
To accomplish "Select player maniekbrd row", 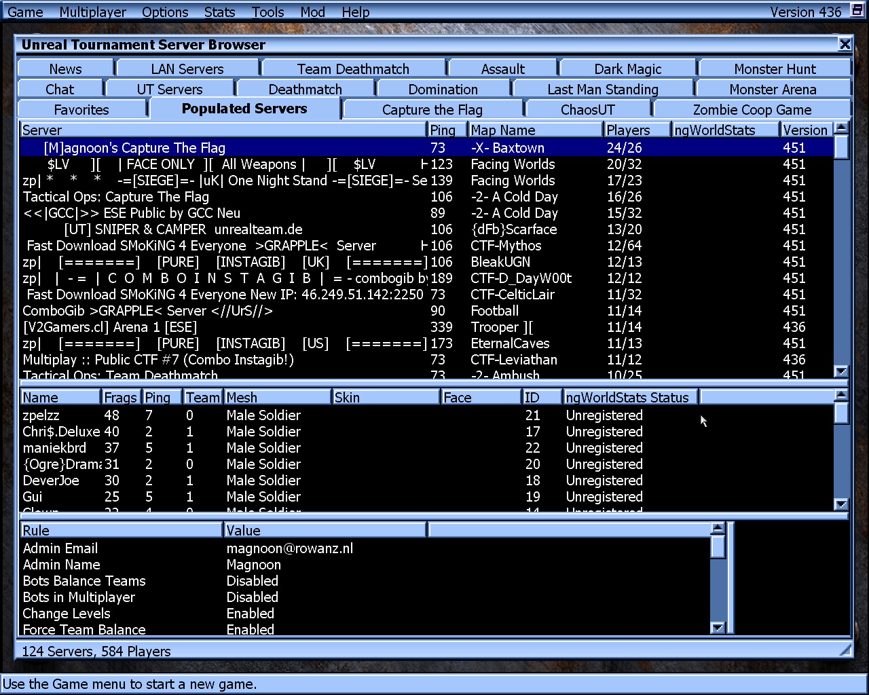I will click(x=427, y=448).
